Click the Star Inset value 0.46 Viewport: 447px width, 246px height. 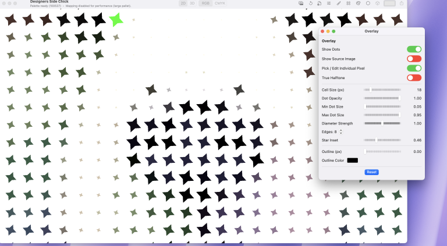(417, 140)
